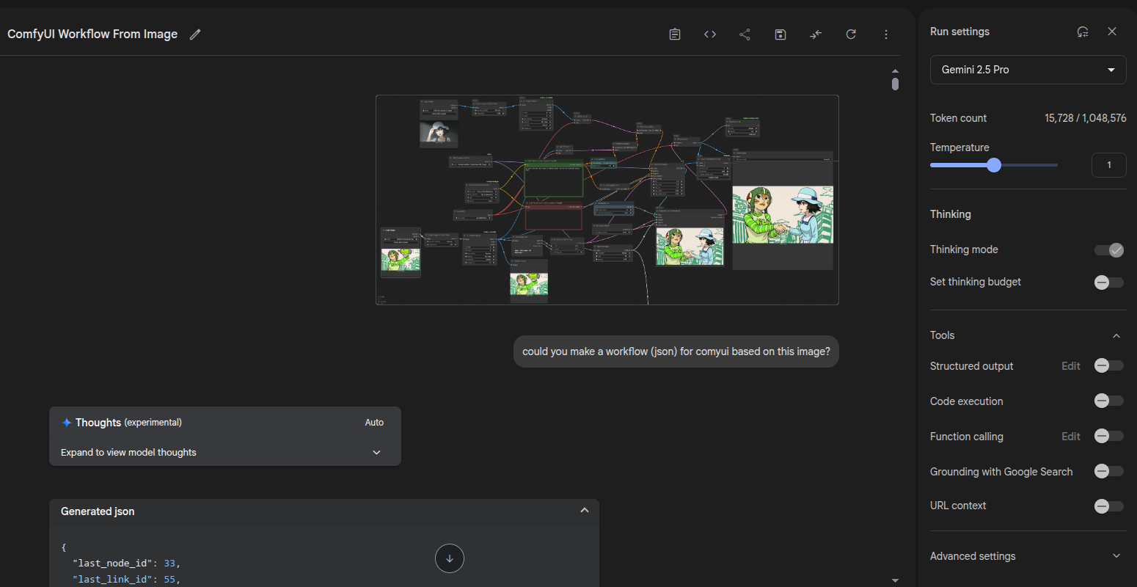The height and width of the screenshot is (587, 1137).
Task: Enable the URL context toggle
Action: [1109, 506]
